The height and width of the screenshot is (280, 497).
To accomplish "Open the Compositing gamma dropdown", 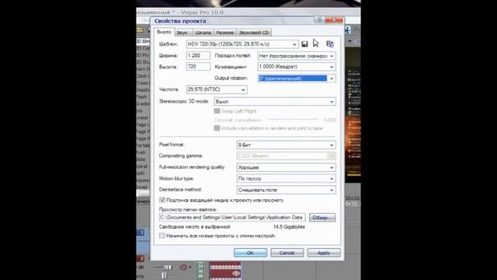I will [286, 156].
